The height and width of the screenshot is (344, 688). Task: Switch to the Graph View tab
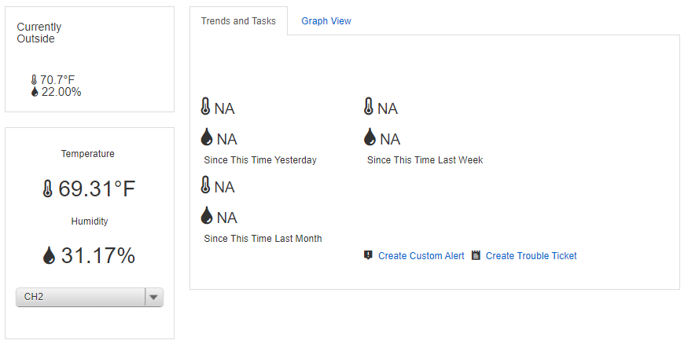[326, 21]
